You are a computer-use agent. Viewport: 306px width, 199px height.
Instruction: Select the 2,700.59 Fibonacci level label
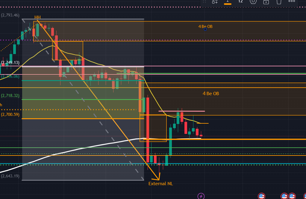[x=10, y=114]
